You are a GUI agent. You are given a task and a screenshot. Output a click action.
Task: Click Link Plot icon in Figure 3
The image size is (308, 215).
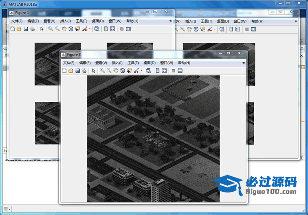click(x=149, y=71)
